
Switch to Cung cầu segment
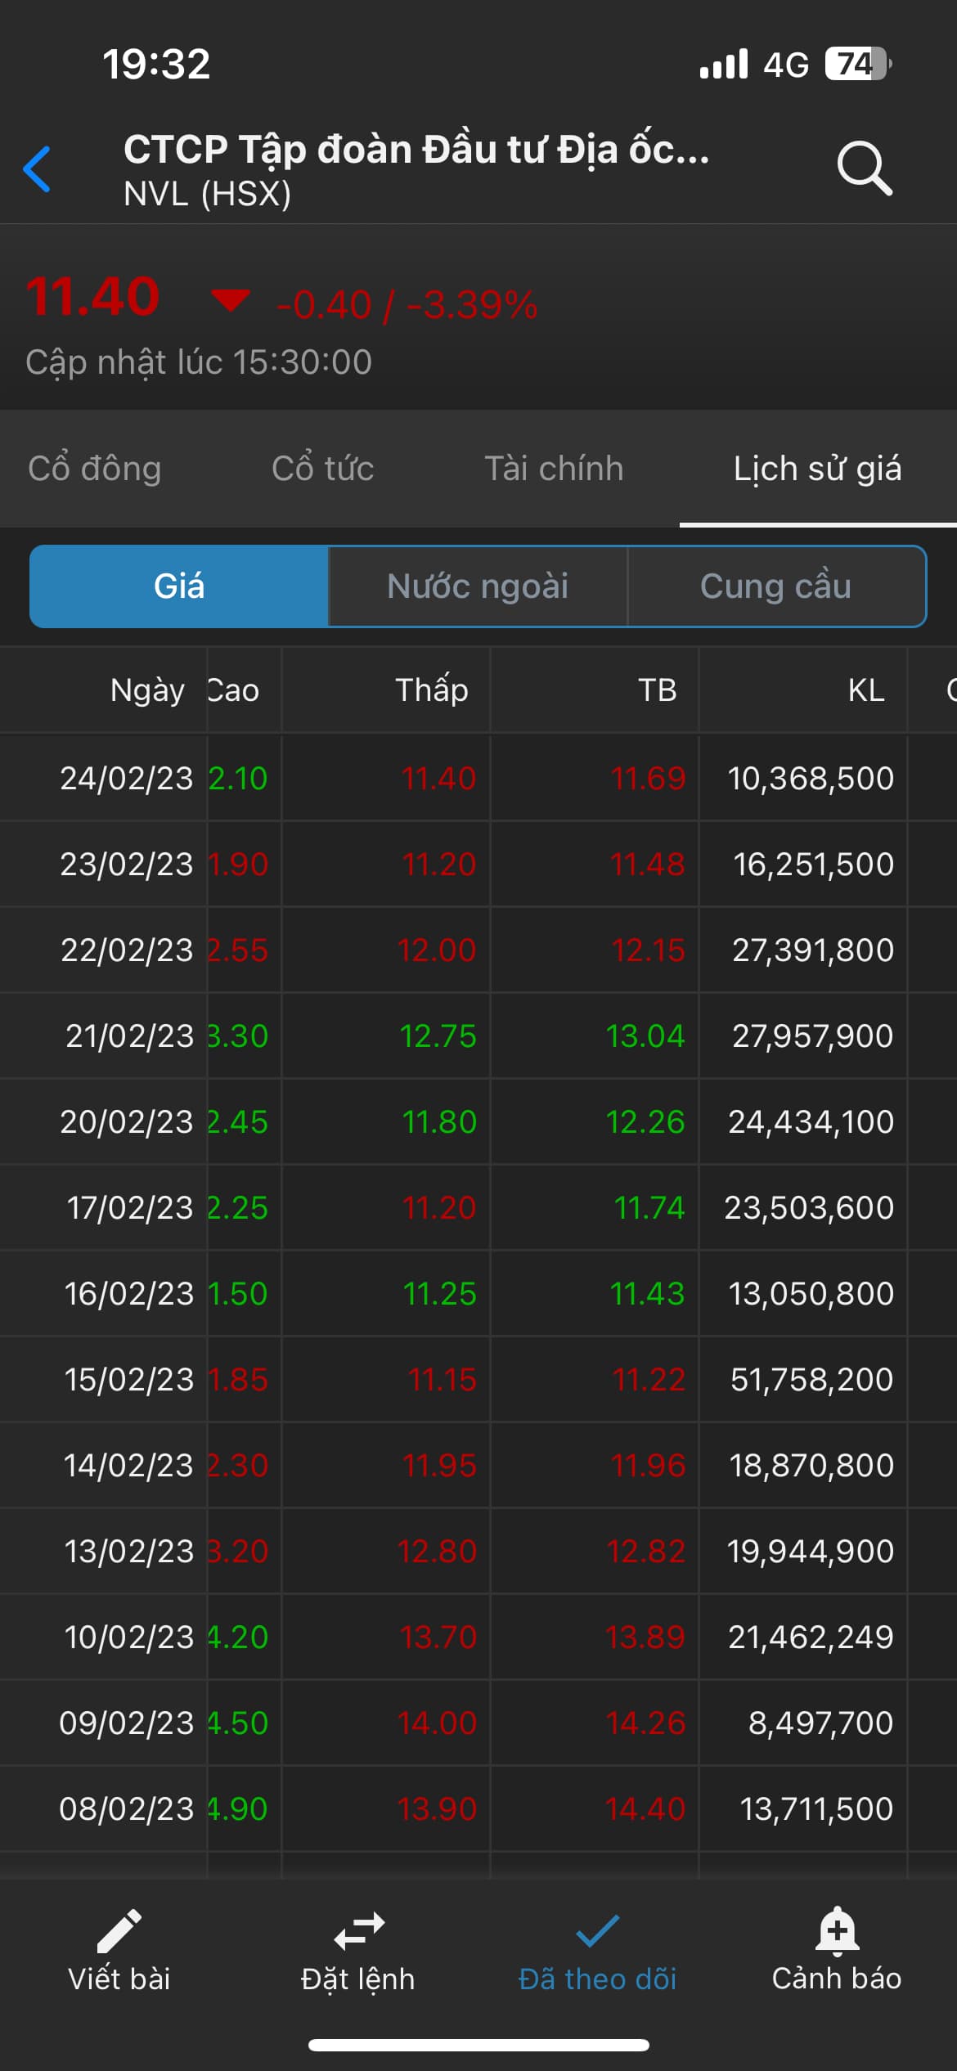click(776, 586)
